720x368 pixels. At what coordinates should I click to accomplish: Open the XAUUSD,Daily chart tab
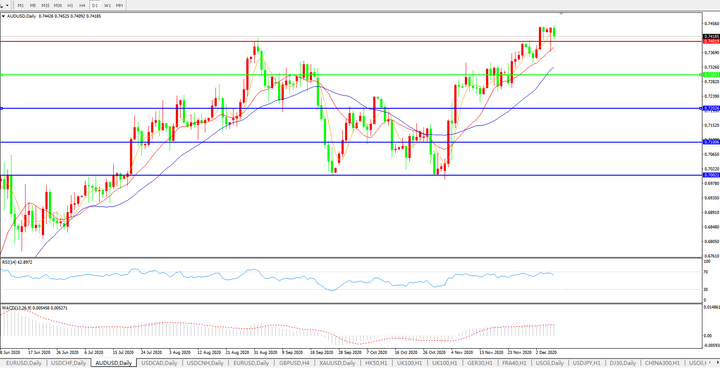pos(337,363)
